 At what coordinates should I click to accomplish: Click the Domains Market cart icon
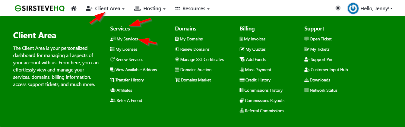177,80
